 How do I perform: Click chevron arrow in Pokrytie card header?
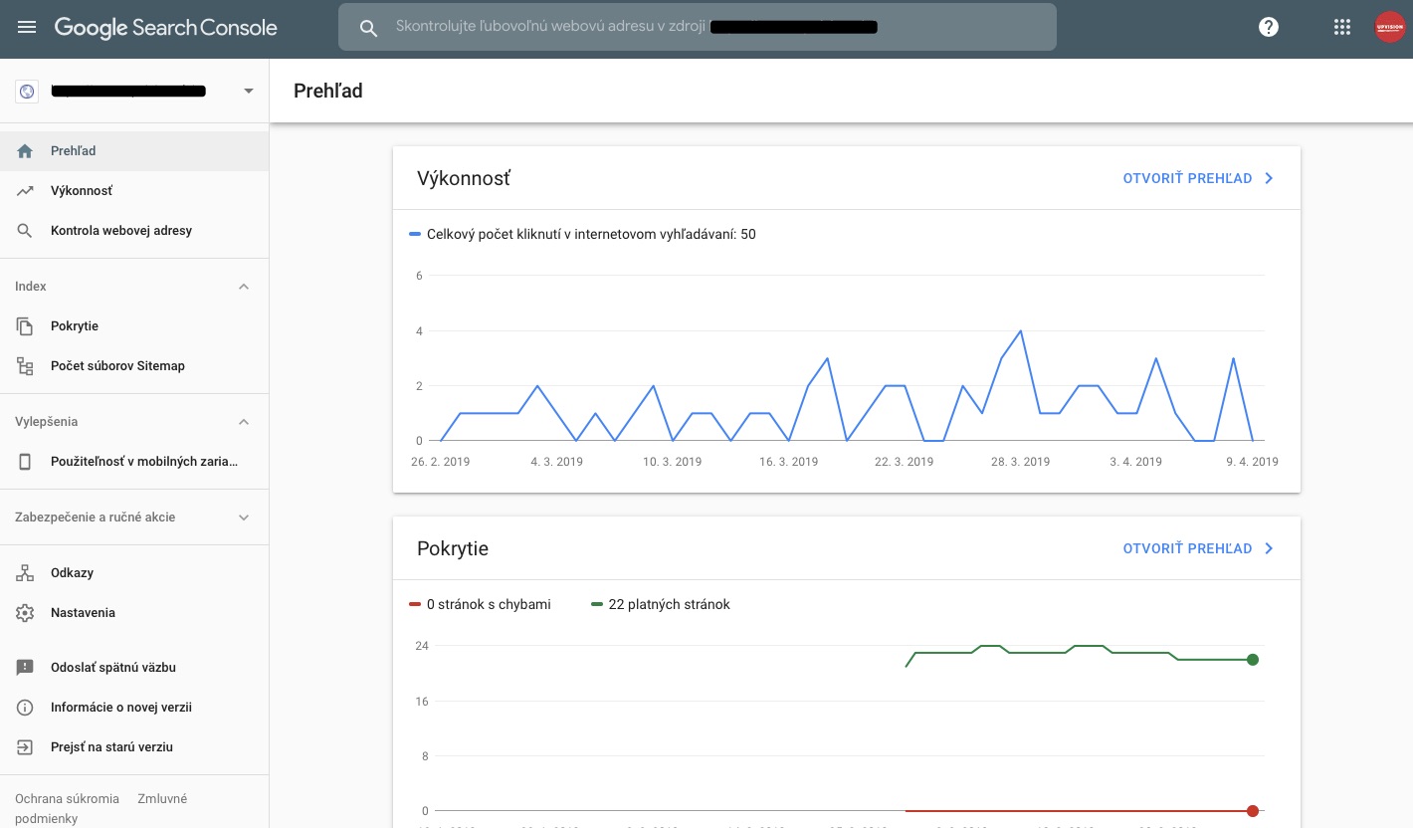pos(1269,549)
